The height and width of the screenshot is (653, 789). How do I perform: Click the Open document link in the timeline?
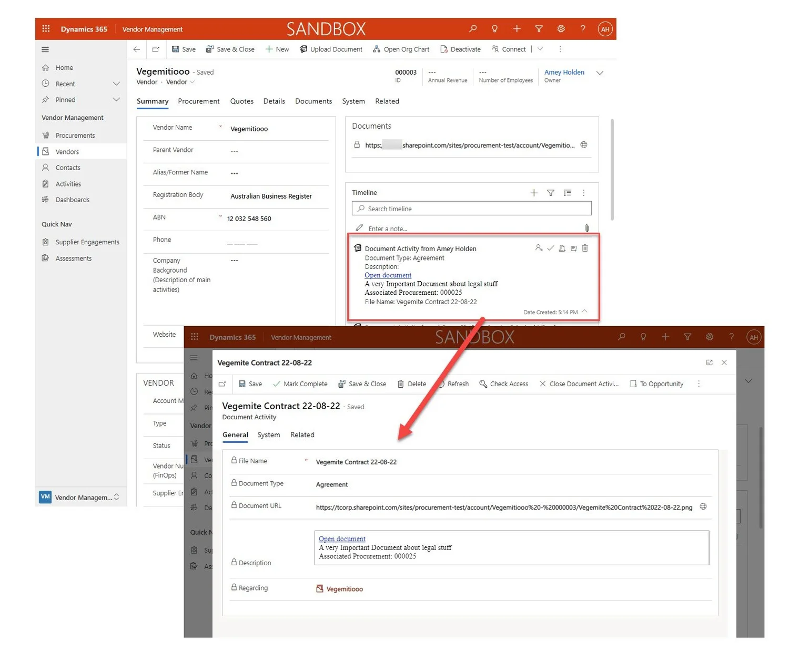(388, 275)
